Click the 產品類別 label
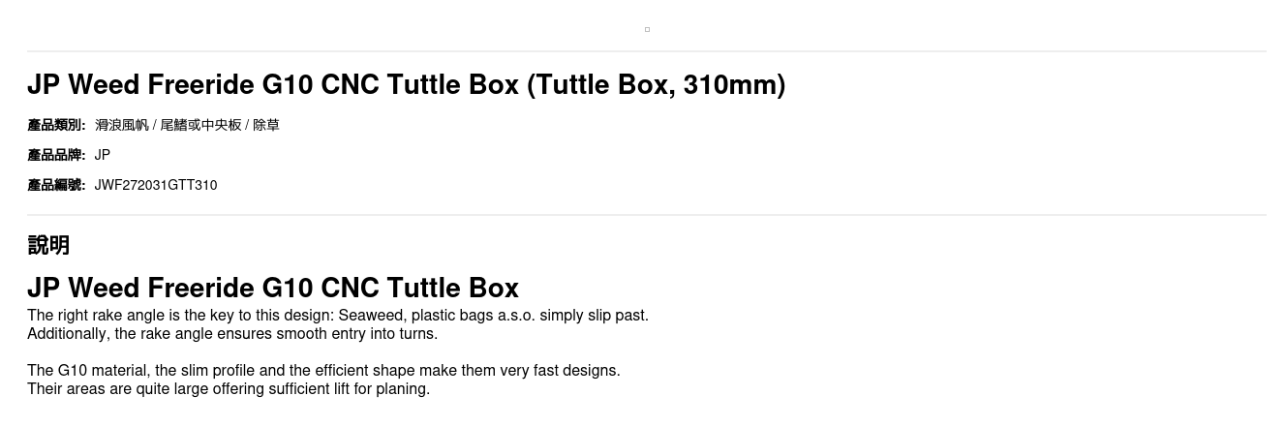Screen dimensions: 1286x427 [x=56, y=125]
